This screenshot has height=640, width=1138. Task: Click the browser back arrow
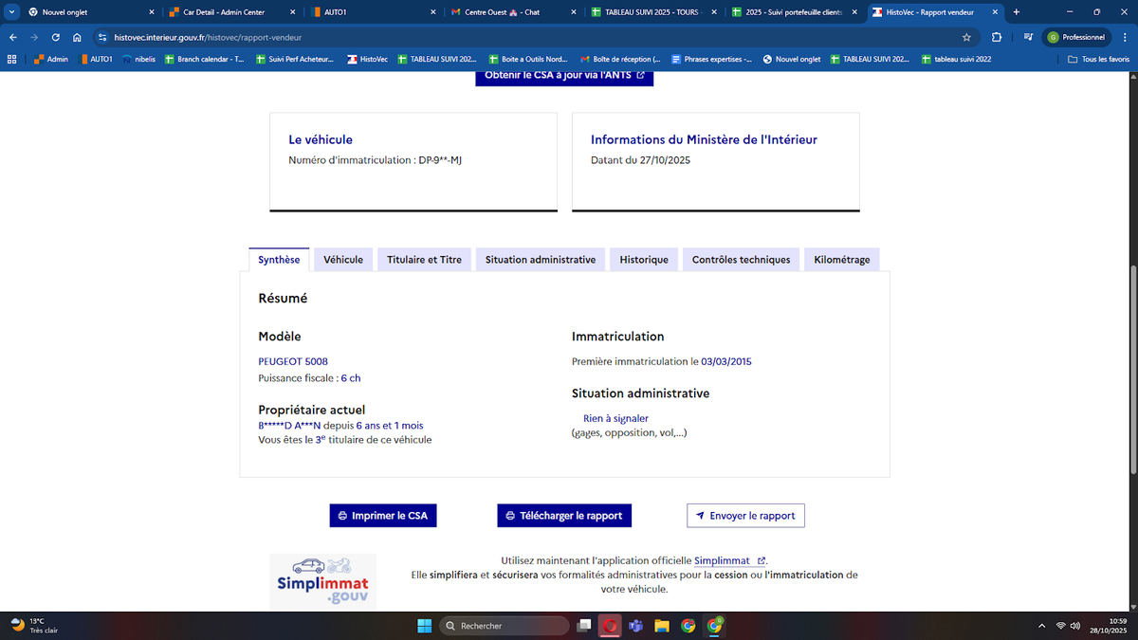click(12, 37)
